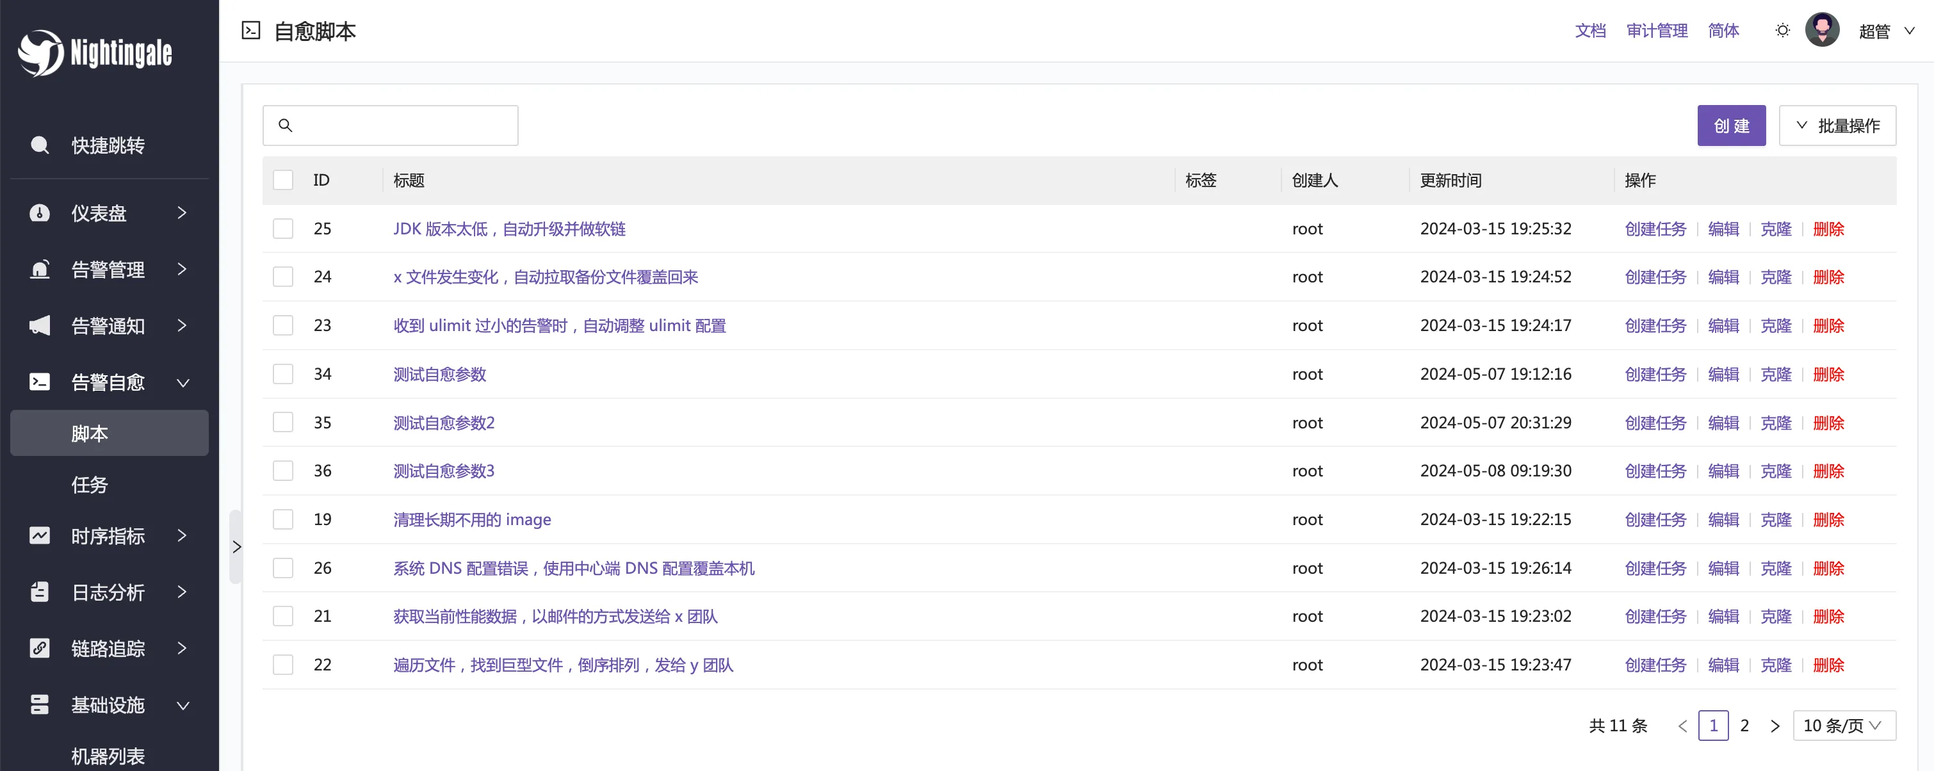
Task: Click the terminal icon beside 自愈脚本 title
Action: click(x=251, y=31)
